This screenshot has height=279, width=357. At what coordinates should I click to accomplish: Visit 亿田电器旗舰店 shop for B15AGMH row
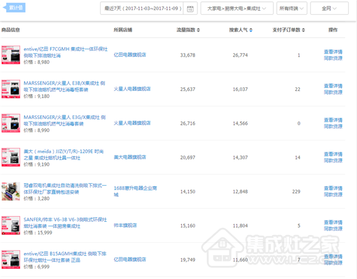pos(130,259)
